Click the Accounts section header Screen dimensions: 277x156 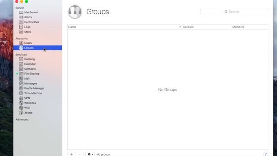22,39
